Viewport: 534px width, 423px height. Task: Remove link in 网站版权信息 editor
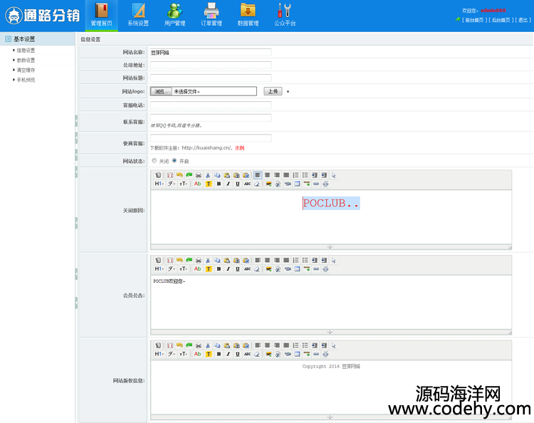(325, 354)
